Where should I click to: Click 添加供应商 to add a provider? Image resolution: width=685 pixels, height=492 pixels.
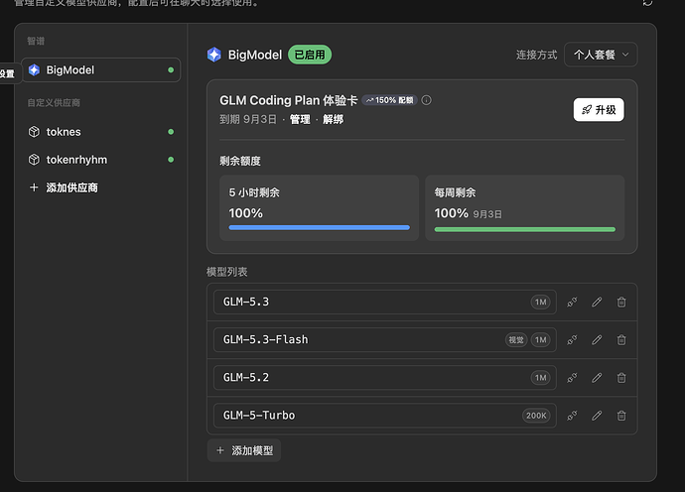pyautogui.click(x=64, y=187)
